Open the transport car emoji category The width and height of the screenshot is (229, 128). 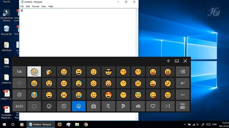138,106
